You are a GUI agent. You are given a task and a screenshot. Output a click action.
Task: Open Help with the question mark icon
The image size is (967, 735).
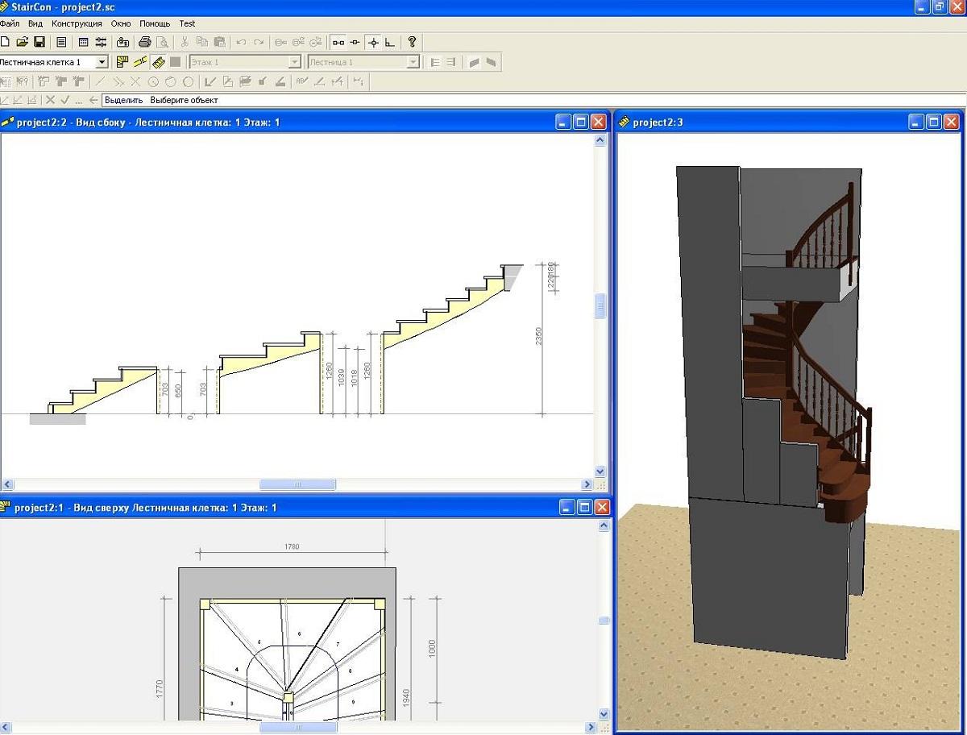[412, 42]
